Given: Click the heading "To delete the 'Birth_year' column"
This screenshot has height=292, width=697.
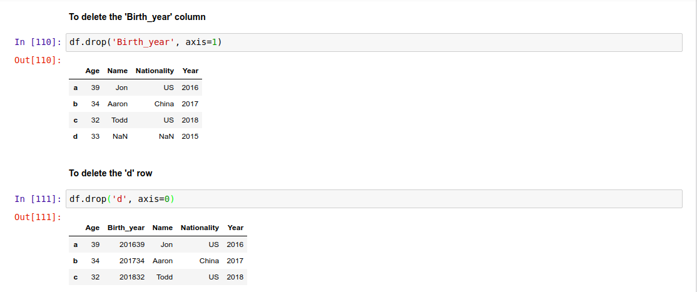Looking at the screenshot, I should (x=137, y=16).
